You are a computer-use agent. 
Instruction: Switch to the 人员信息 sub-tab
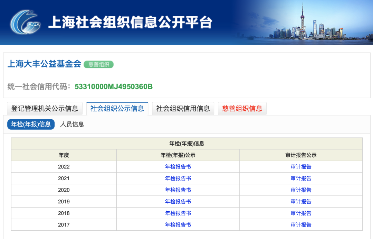pos(72,124)
